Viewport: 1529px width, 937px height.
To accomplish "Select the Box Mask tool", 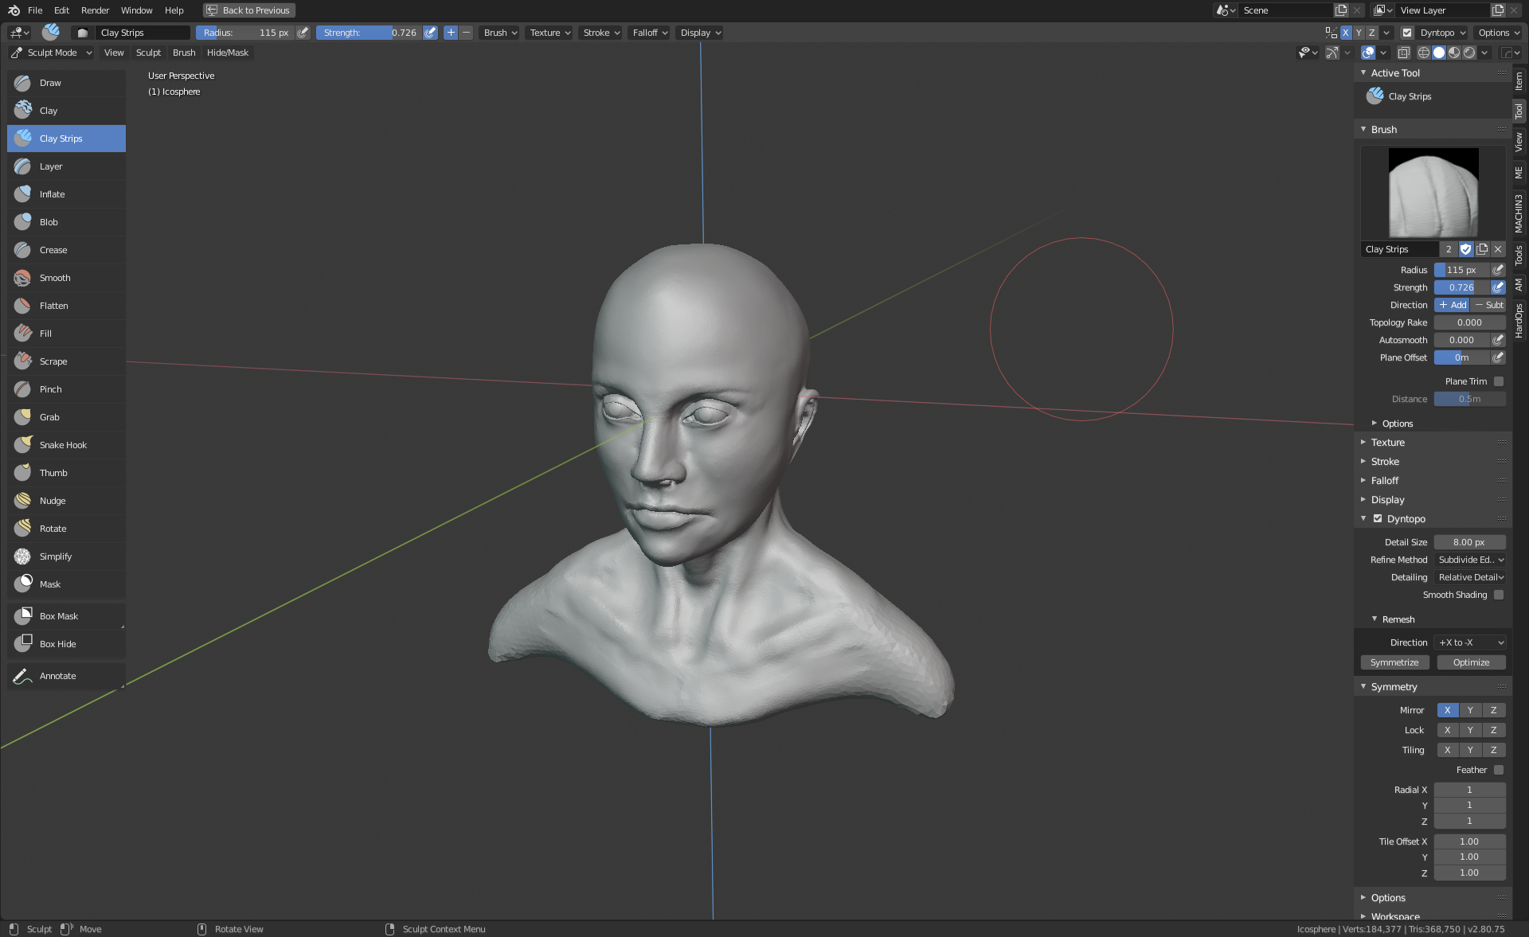I will [59, 616].
